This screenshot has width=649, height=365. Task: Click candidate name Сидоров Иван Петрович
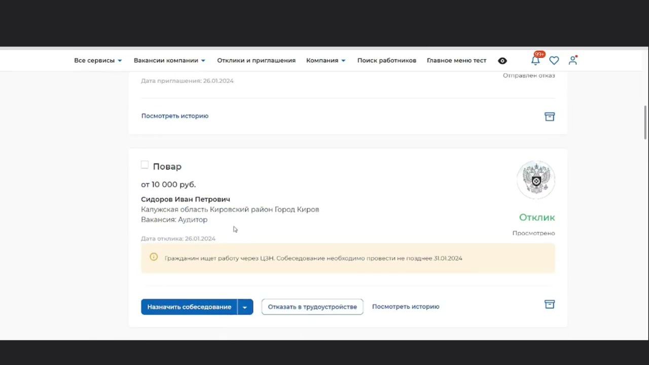tap(186, 199)
